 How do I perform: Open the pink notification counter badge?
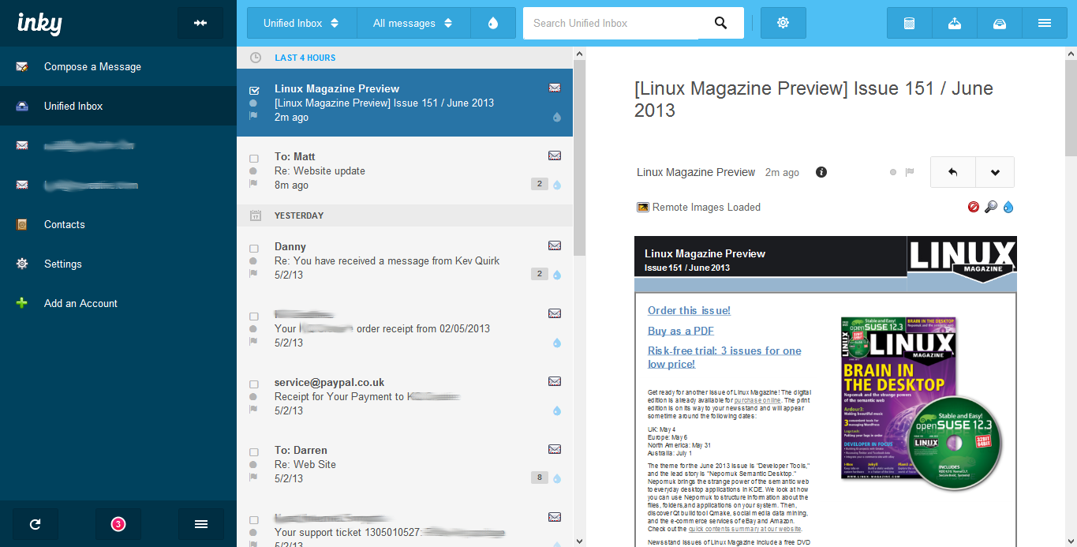coord(118,524)
